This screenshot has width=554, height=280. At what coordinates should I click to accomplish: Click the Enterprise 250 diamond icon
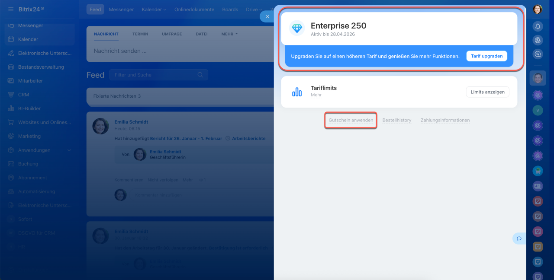297,28
